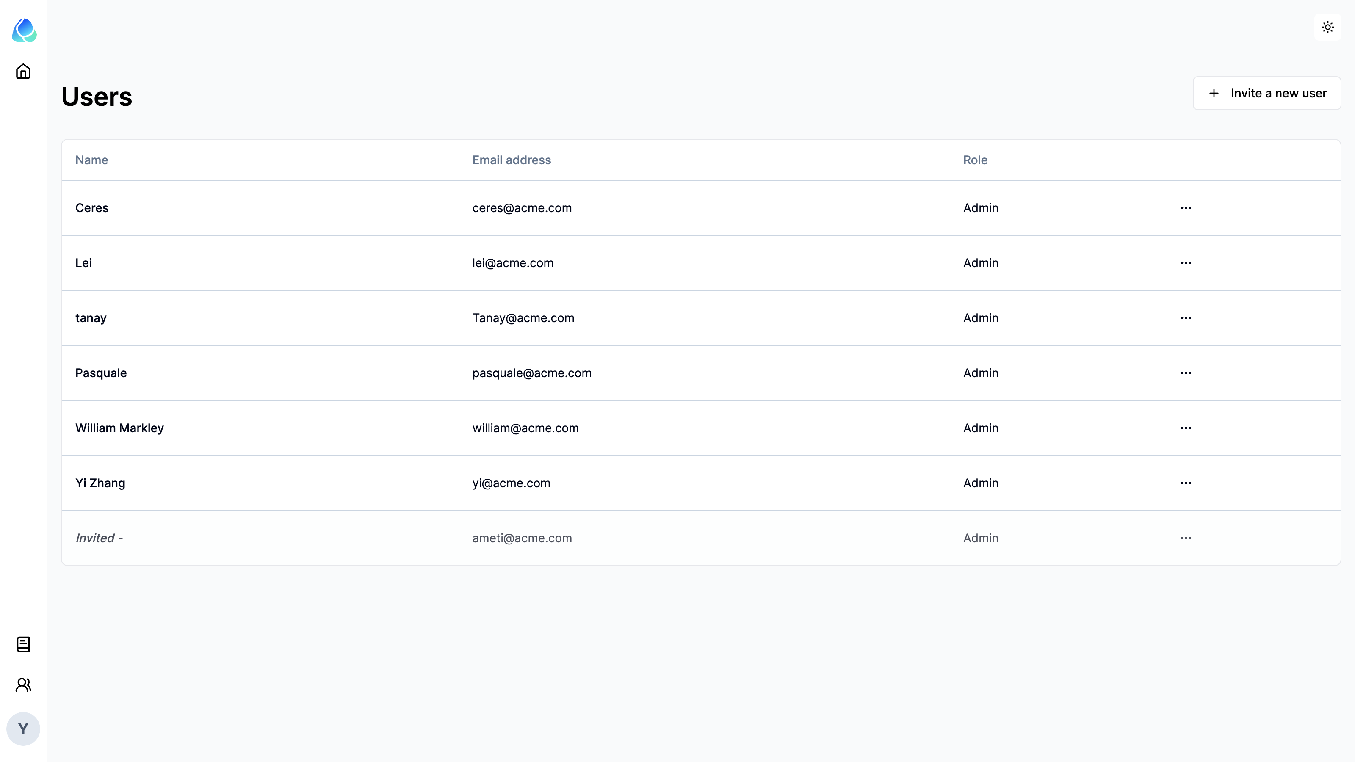Viewport: 1355px width, 762px height.
Task: Click email william@acme.com
Action: point(525,428)
